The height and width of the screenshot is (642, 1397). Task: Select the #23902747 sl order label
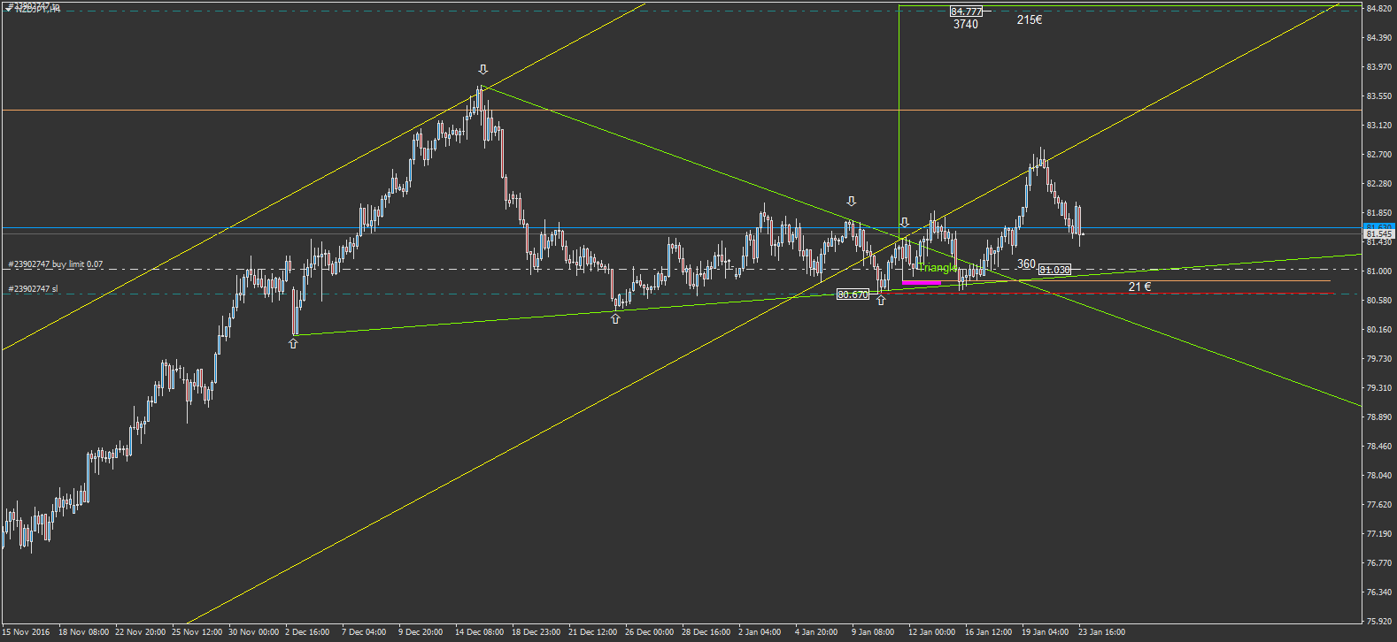coord(33,289)
